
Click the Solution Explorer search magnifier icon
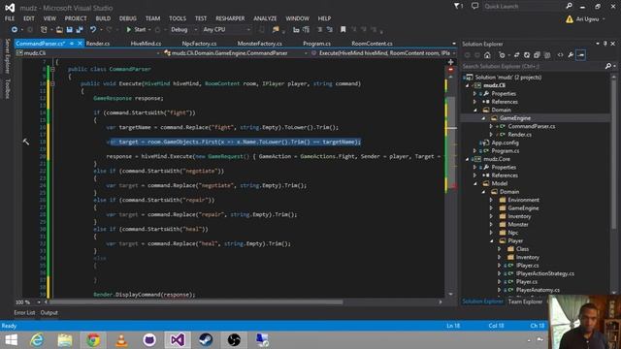(x=608, y=66)
